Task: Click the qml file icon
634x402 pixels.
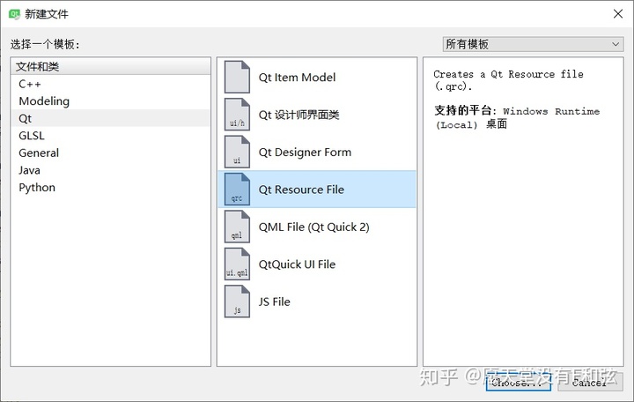Action: click(237, 227)
